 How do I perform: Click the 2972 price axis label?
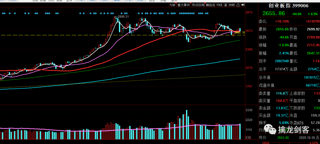tap(249, 12)
